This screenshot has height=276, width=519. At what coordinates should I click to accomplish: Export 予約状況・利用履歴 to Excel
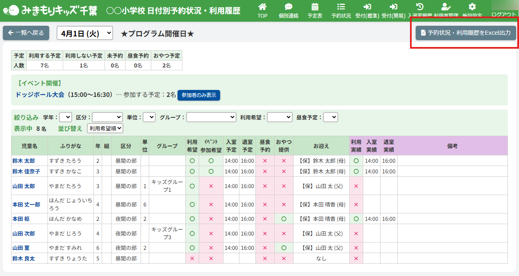(466, 33)
